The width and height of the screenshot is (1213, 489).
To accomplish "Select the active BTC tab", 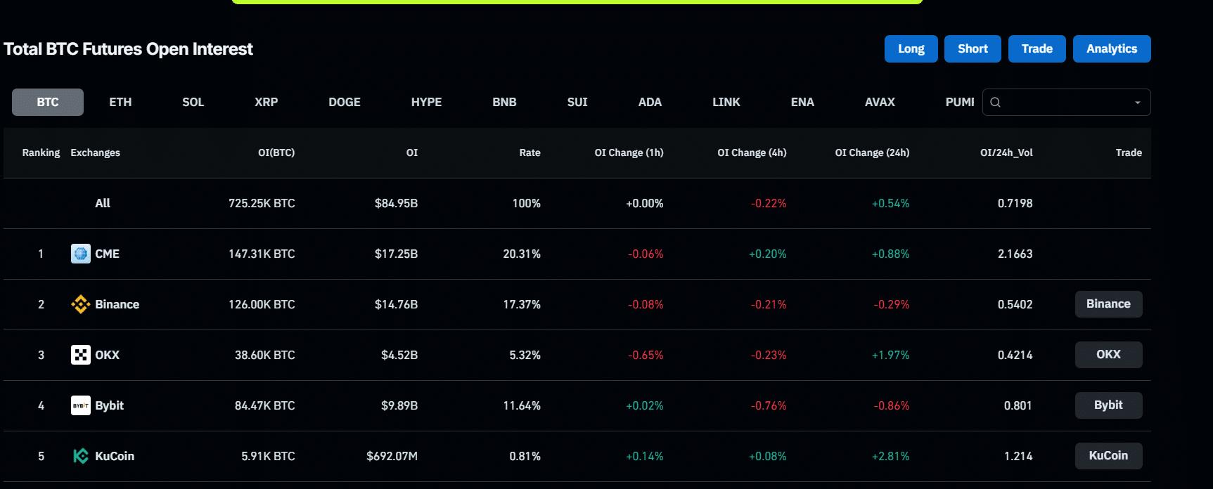I will coord(48,102).
